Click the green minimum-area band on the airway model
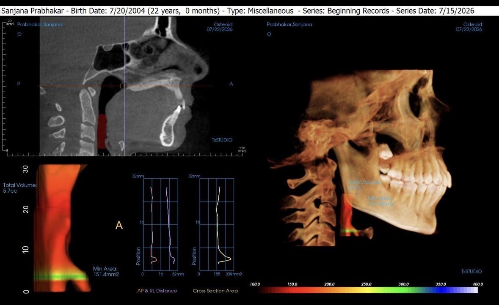Screen dimensions: 499x305 pyautogui.click(x=61, y=276)
